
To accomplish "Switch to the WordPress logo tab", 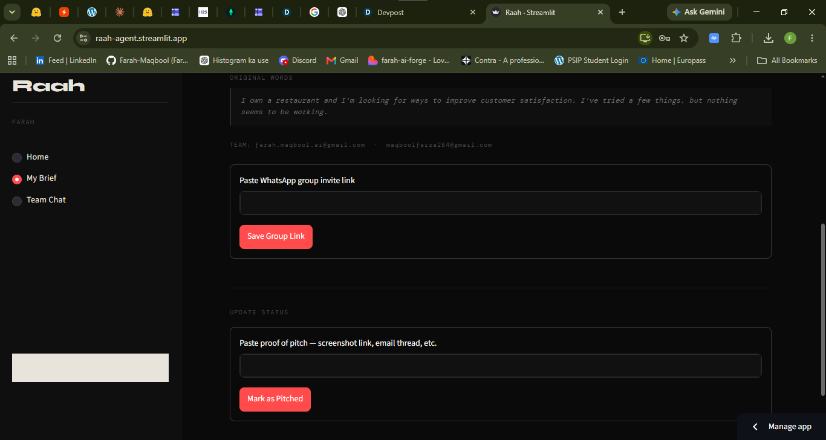I will tap(92, 12).
